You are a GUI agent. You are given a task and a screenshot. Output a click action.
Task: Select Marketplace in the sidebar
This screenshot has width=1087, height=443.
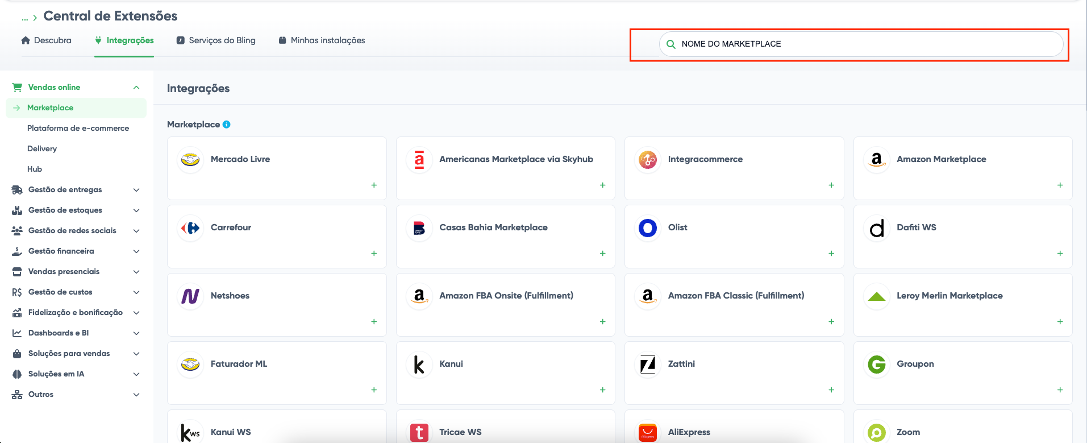[x=76, y=108]
